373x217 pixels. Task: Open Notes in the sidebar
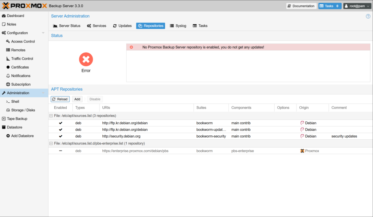pyautogui.click(x=11, y=24)
